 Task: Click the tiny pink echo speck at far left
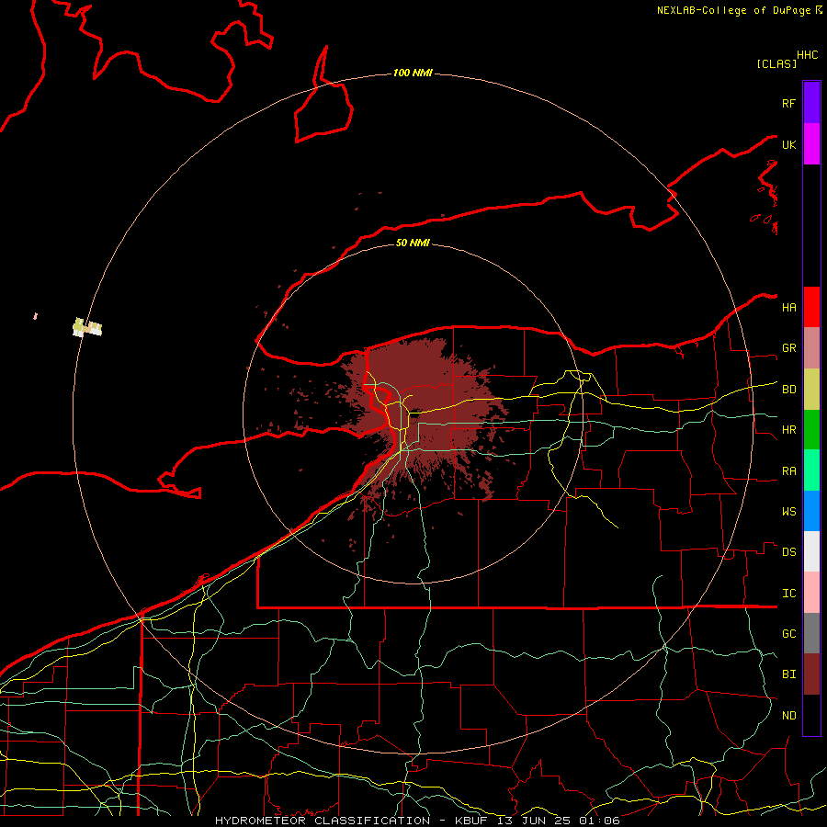pos(35,316)
